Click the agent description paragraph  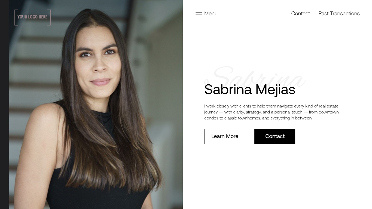click(272, 112)
